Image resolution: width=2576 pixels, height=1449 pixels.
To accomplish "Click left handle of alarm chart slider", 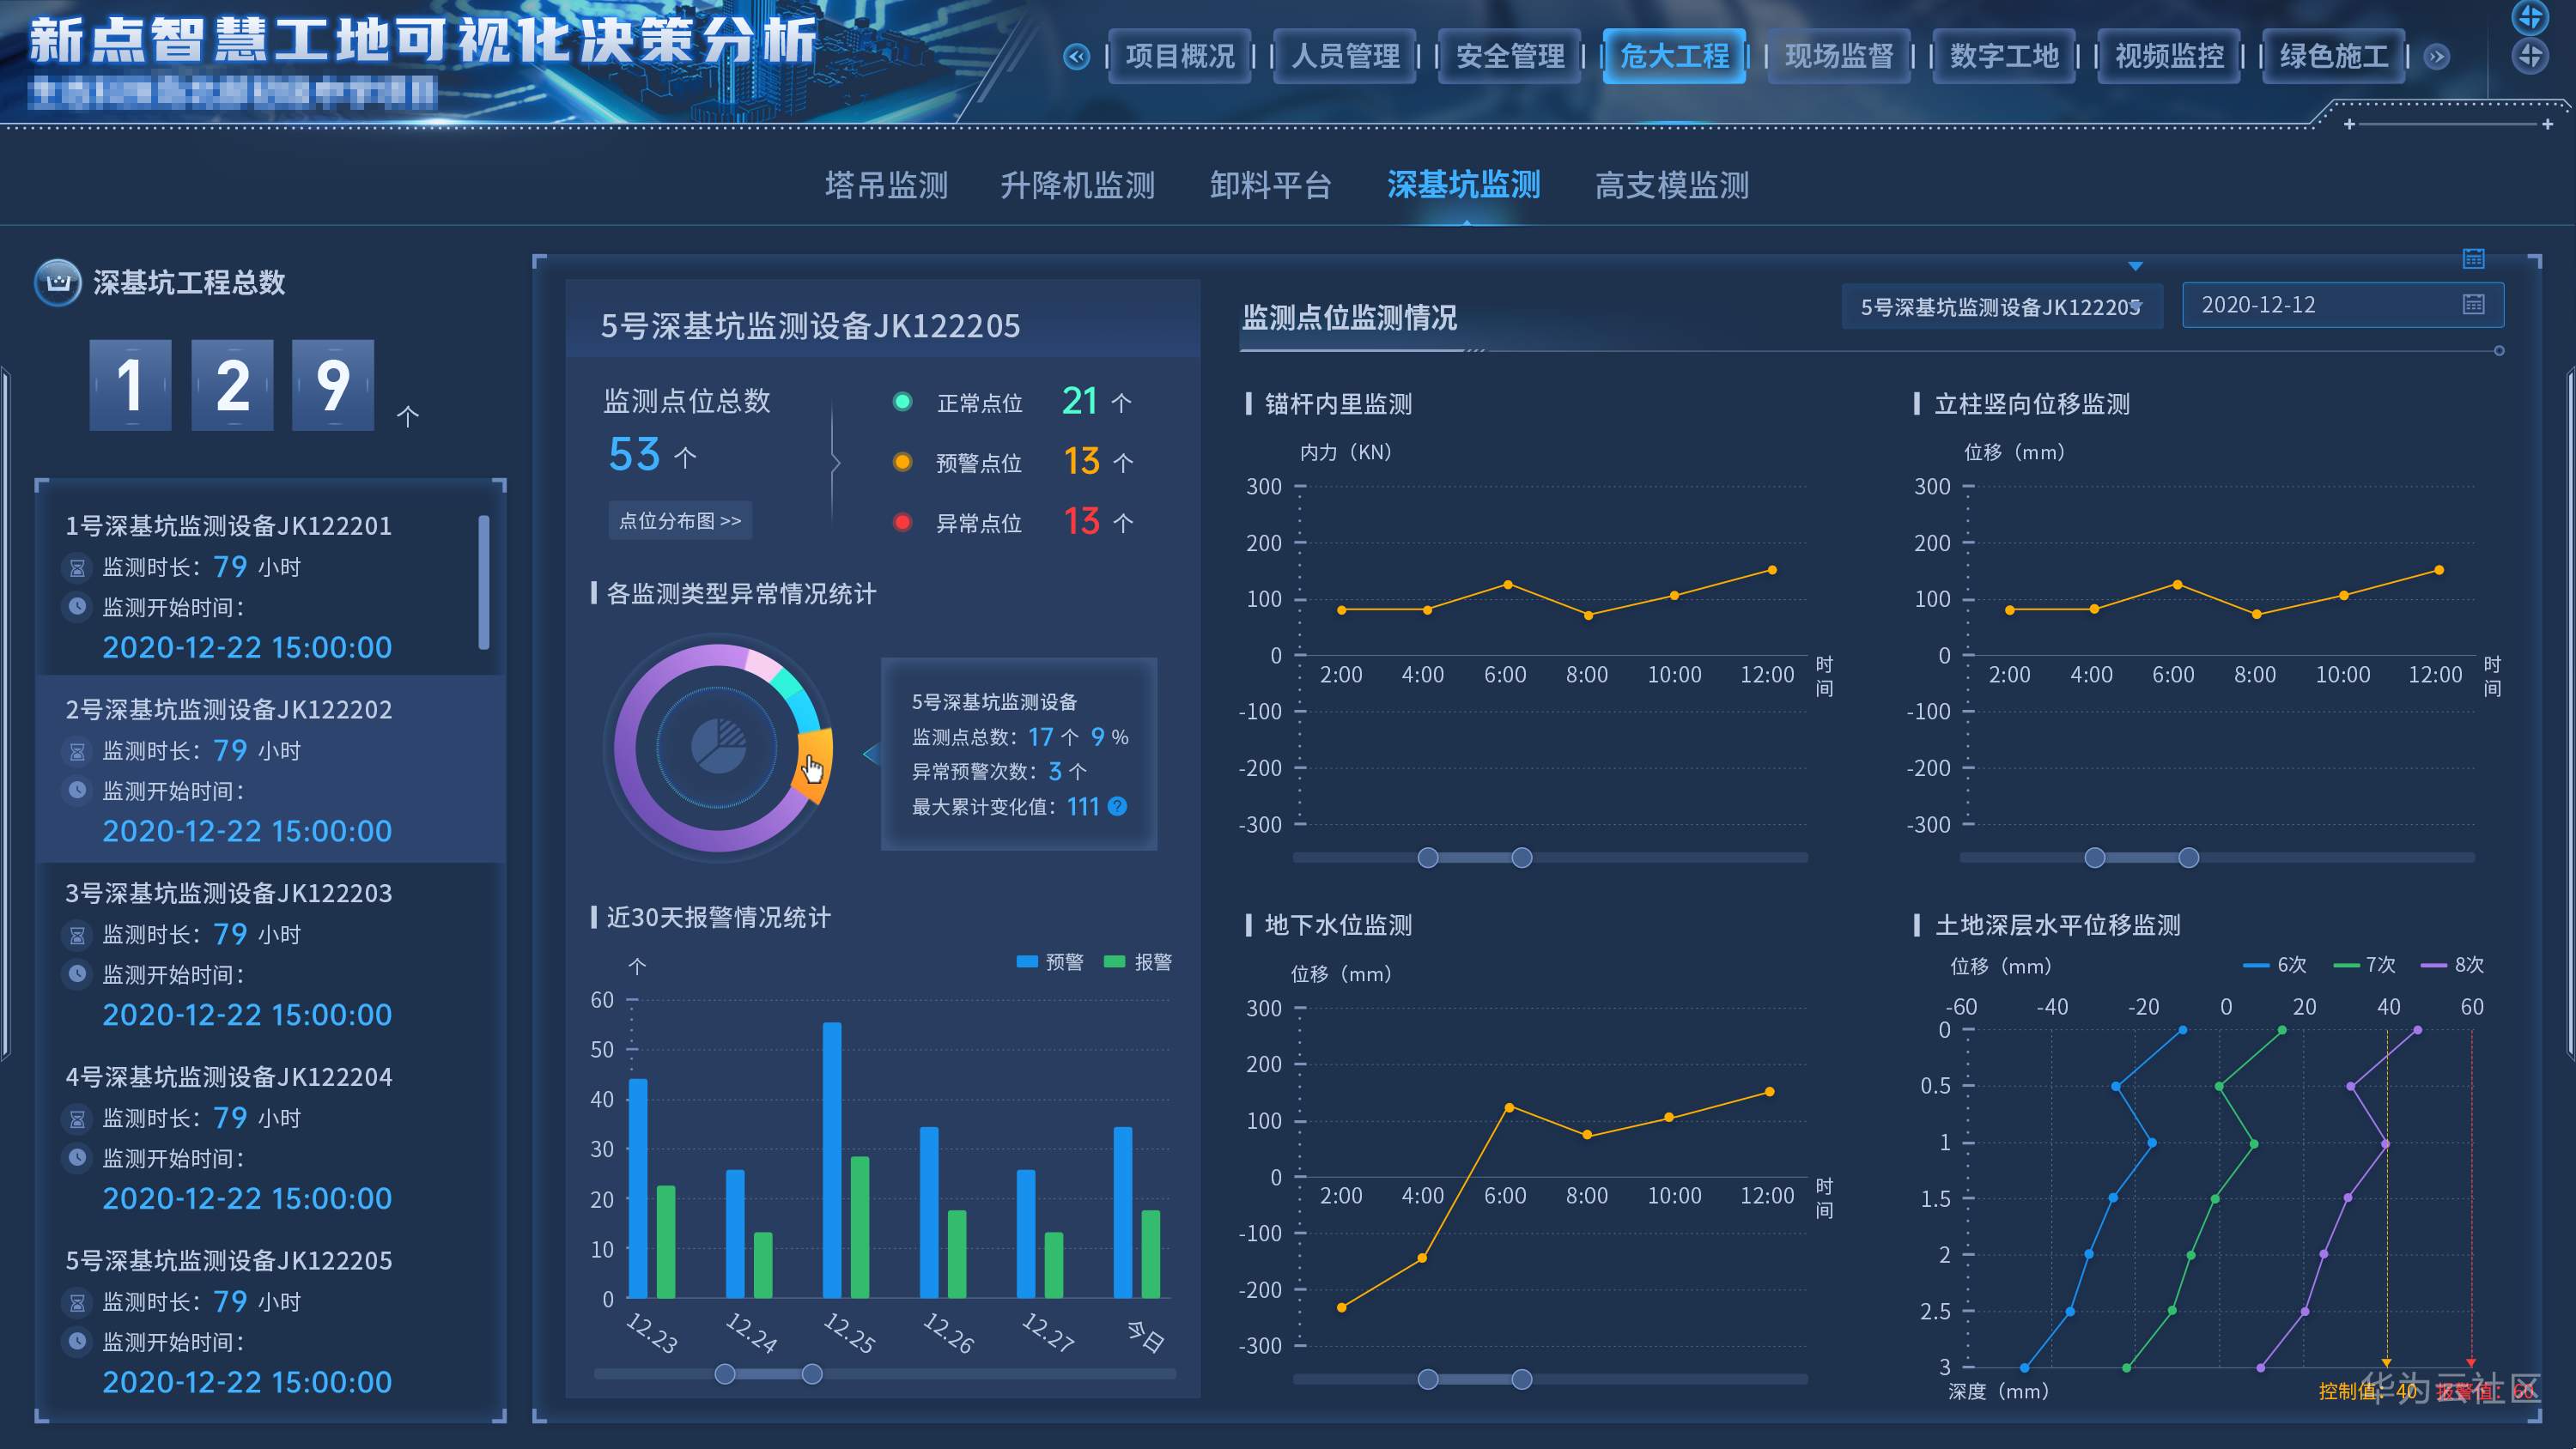I will tap(725, 1374).
